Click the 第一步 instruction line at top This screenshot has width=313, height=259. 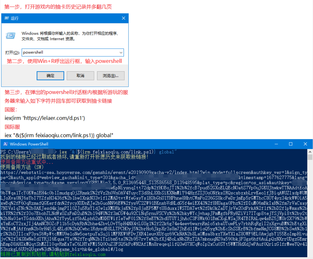pos(58,7)
